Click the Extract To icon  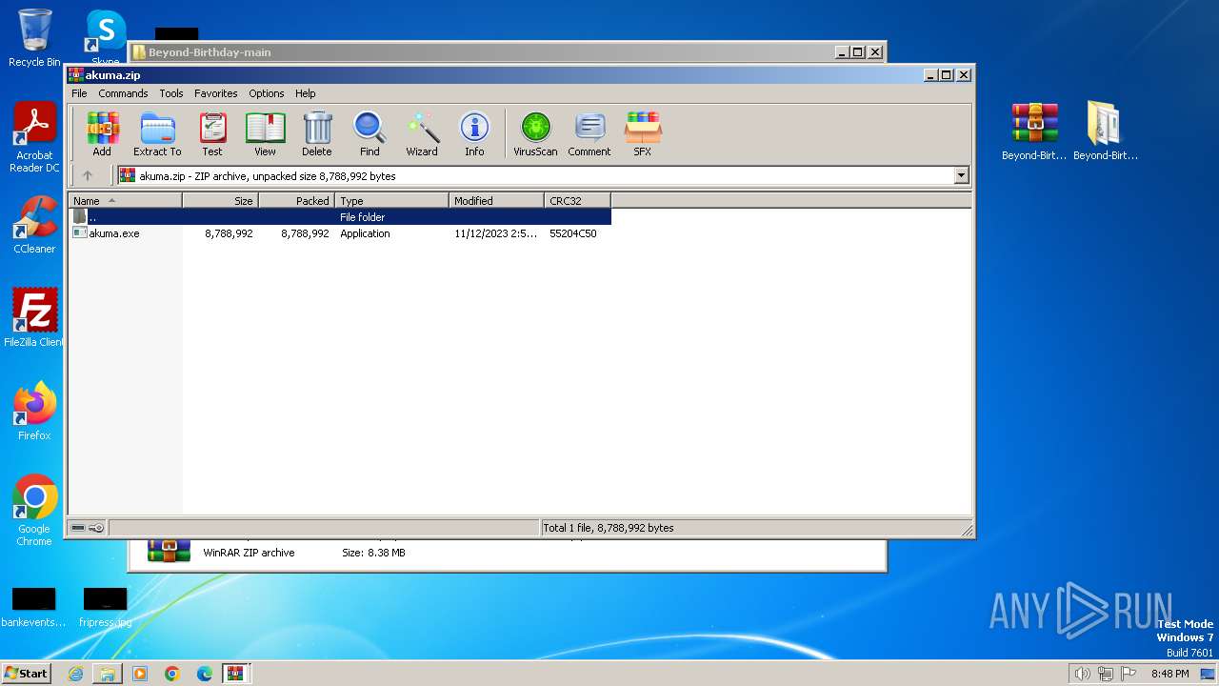(157, 133)
